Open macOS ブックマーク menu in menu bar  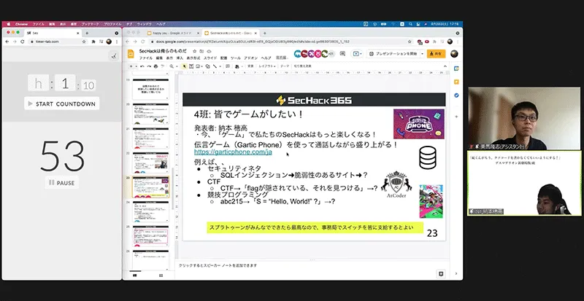[90, 24]
